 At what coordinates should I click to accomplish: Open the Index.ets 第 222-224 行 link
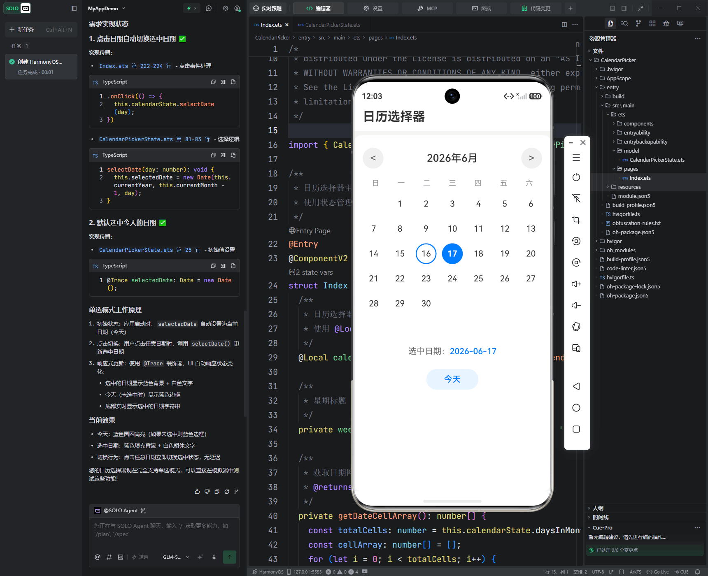(135, 66)
